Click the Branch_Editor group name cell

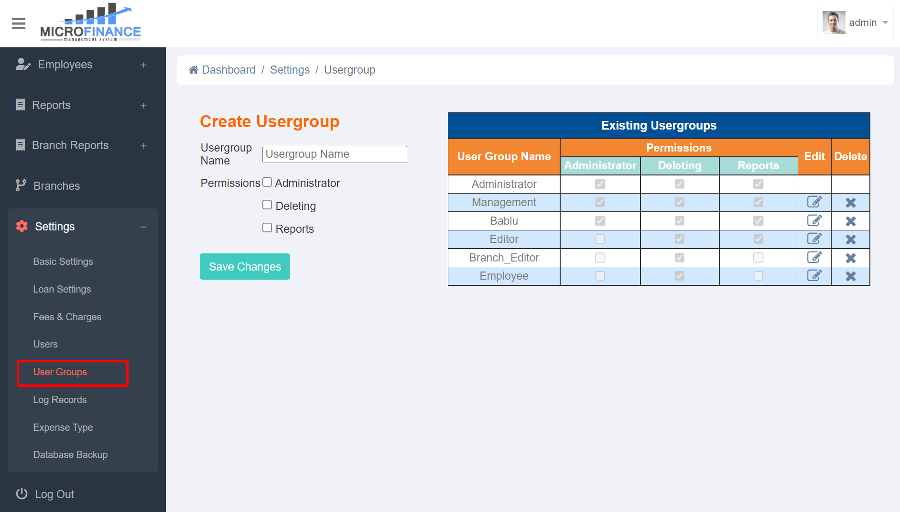504,258
